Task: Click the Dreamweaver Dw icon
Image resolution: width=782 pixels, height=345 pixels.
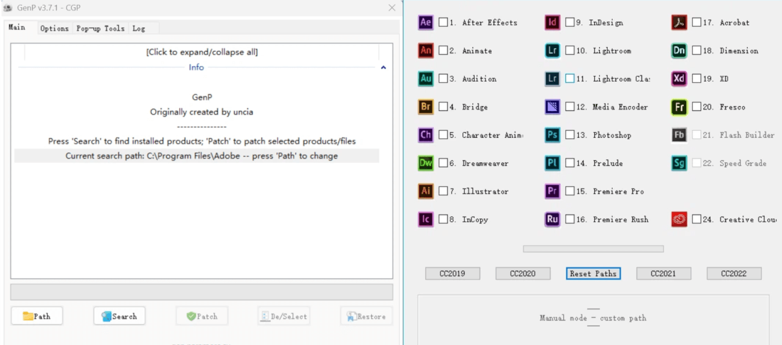Action: 426,163
